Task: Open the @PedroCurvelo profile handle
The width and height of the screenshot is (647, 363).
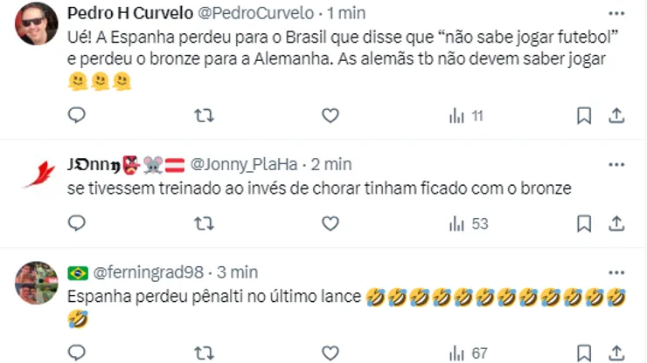Action: (272, 14)
